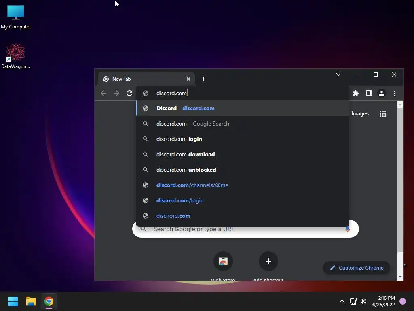Click the address bar text discord.com
414x311 pixels.
click(x=171, y=93)
